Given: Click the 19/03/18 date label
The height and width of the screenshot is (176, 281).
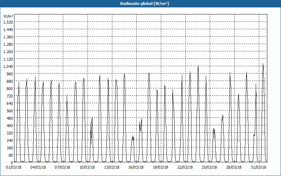Looking at the screenshot, I should pos(161,168).
